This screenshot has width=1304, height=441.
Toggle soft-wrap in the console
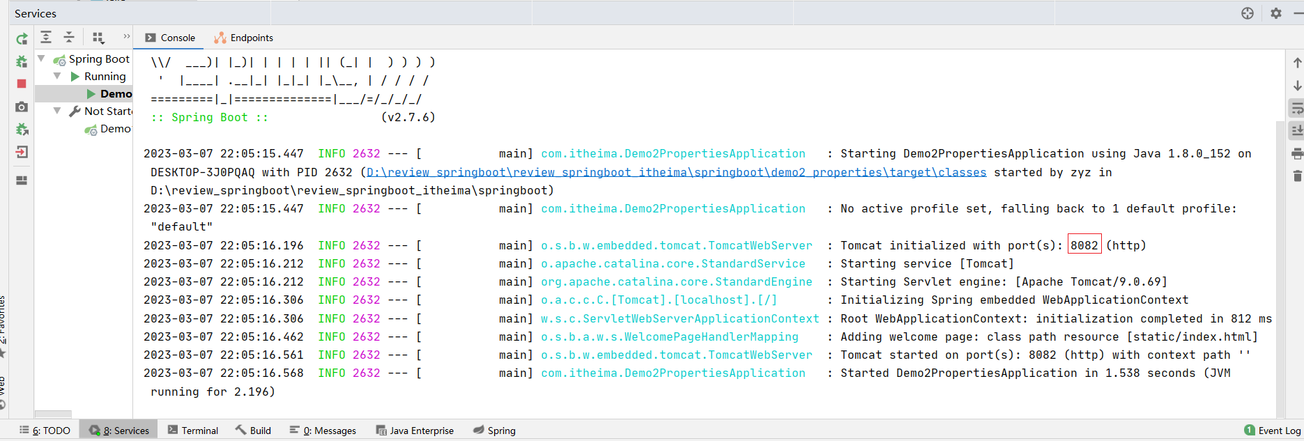coord(1296,108)
